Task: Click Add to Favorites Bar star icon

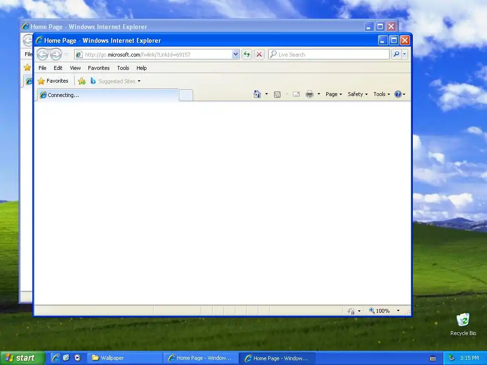Action: 82,81
